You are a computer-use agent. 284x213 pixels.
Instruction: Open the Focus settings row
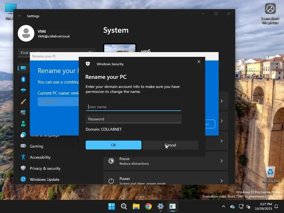point(166,161)
